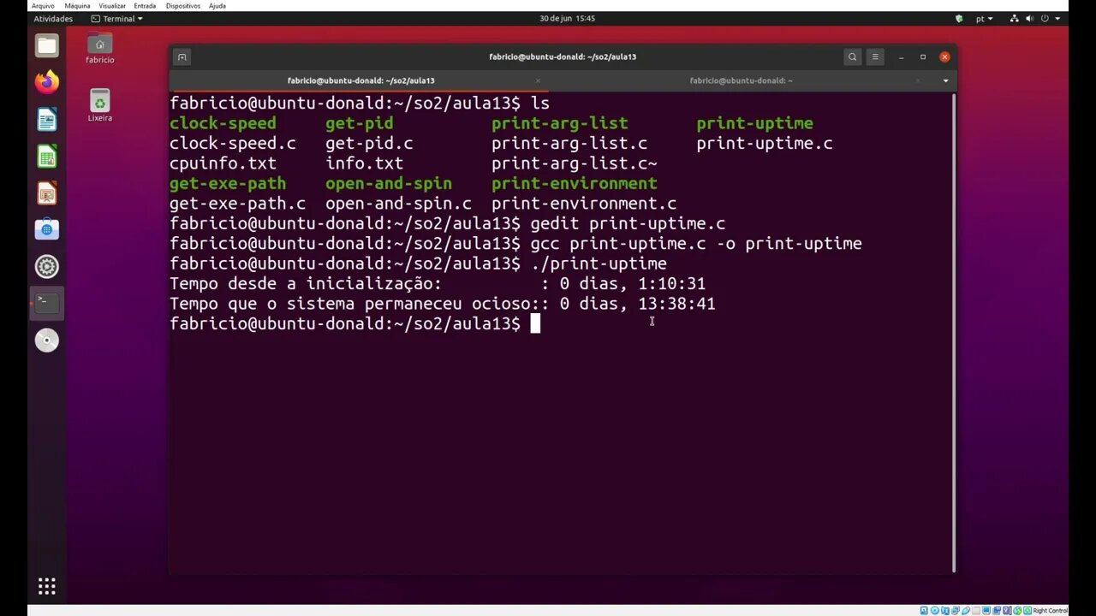
Task: Click the terminal vertical scrollbar
Action: coord(953,333)
